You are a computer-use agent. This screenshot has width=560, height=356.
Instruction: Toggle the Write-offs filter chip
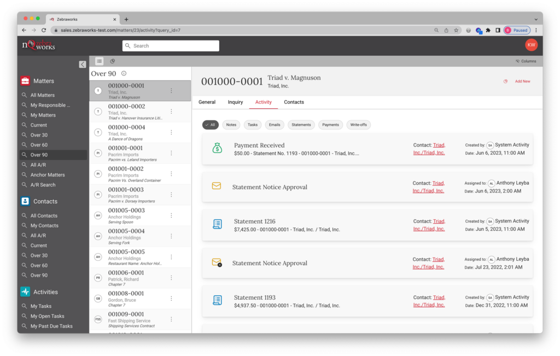[359, 125]
